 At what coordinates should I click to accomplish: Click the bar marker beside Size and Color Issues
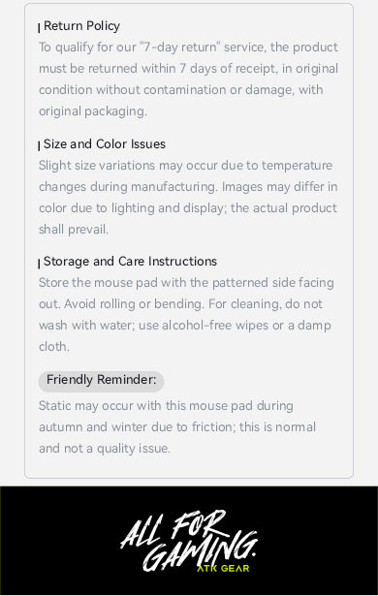(x=39, y=146)
